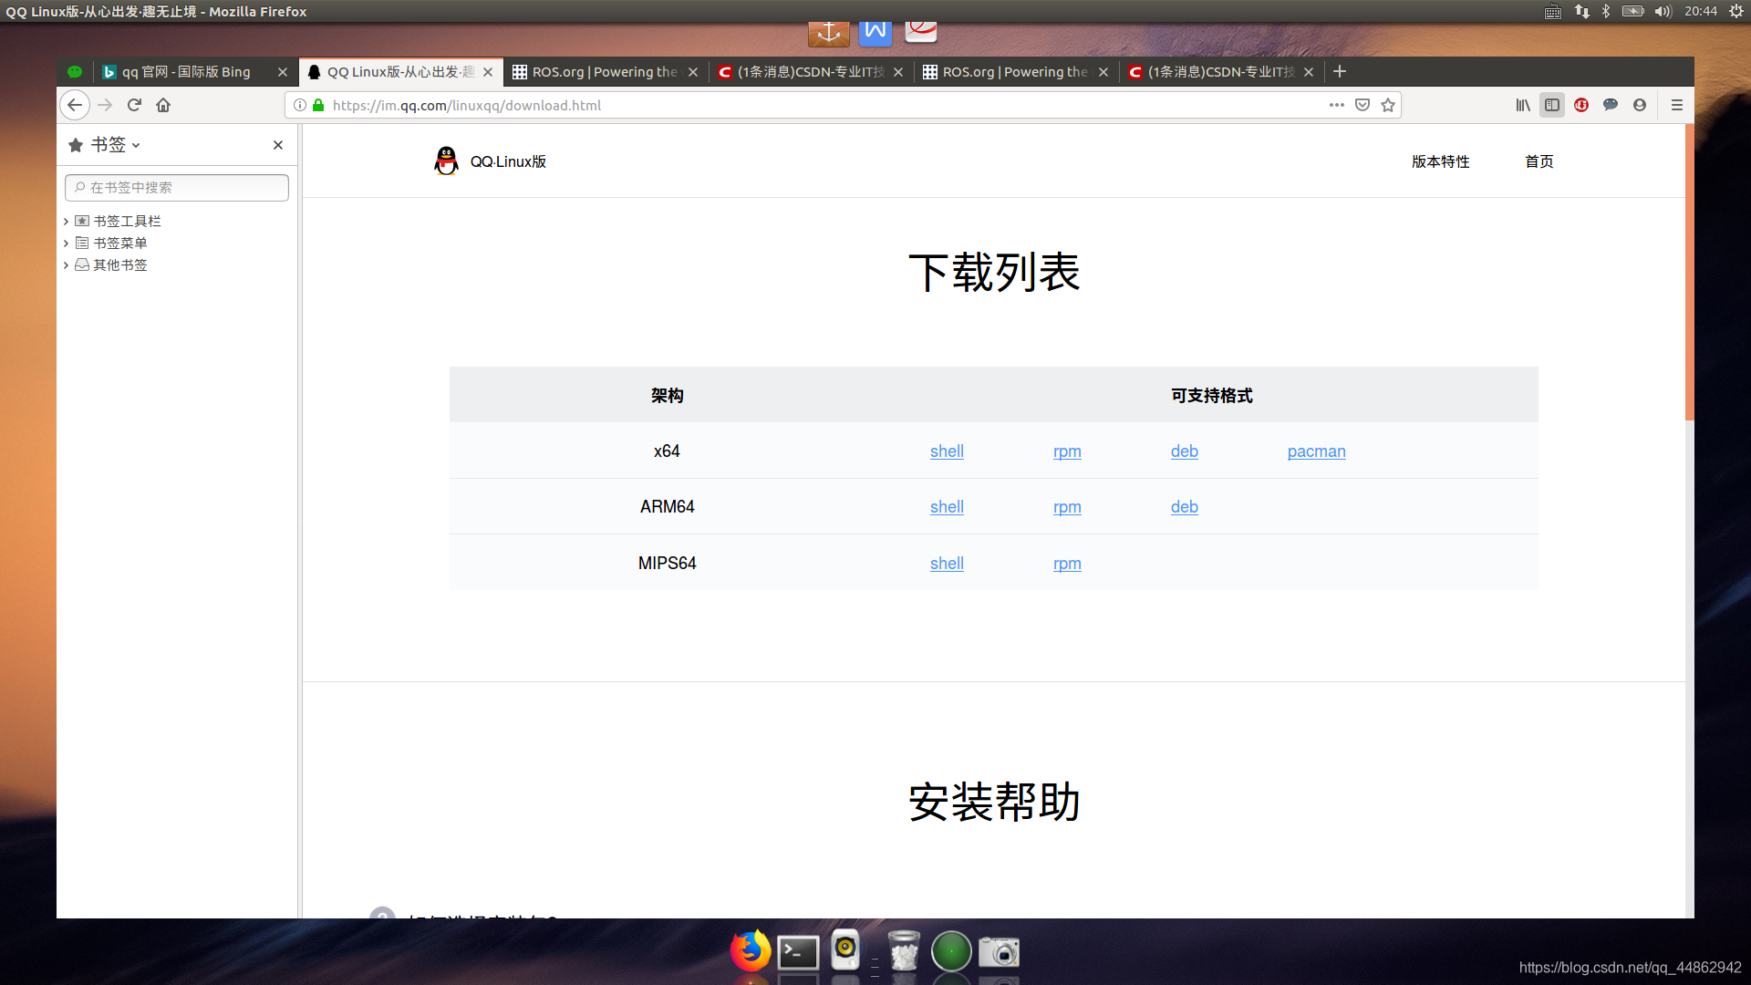Image resolution: width=1751 pixels, height=985 pixels.
Task: Download the x64 pacman package
Action: coord(1316,451)
